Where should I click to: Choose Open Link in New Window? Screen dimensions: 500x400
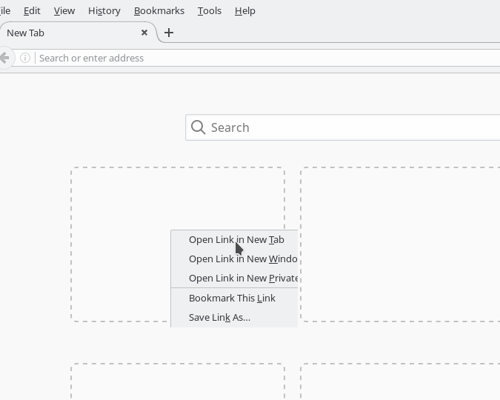(241, 259)
